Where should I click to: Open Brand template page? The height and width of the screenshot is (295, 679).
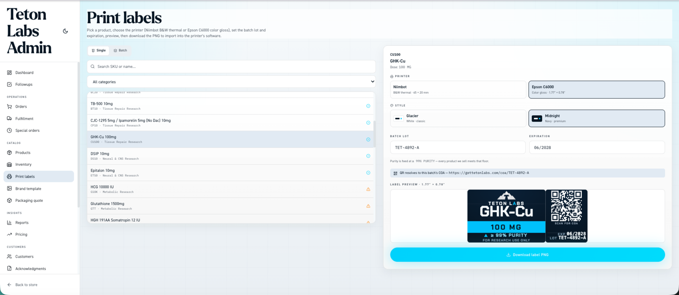coord(39,189)
